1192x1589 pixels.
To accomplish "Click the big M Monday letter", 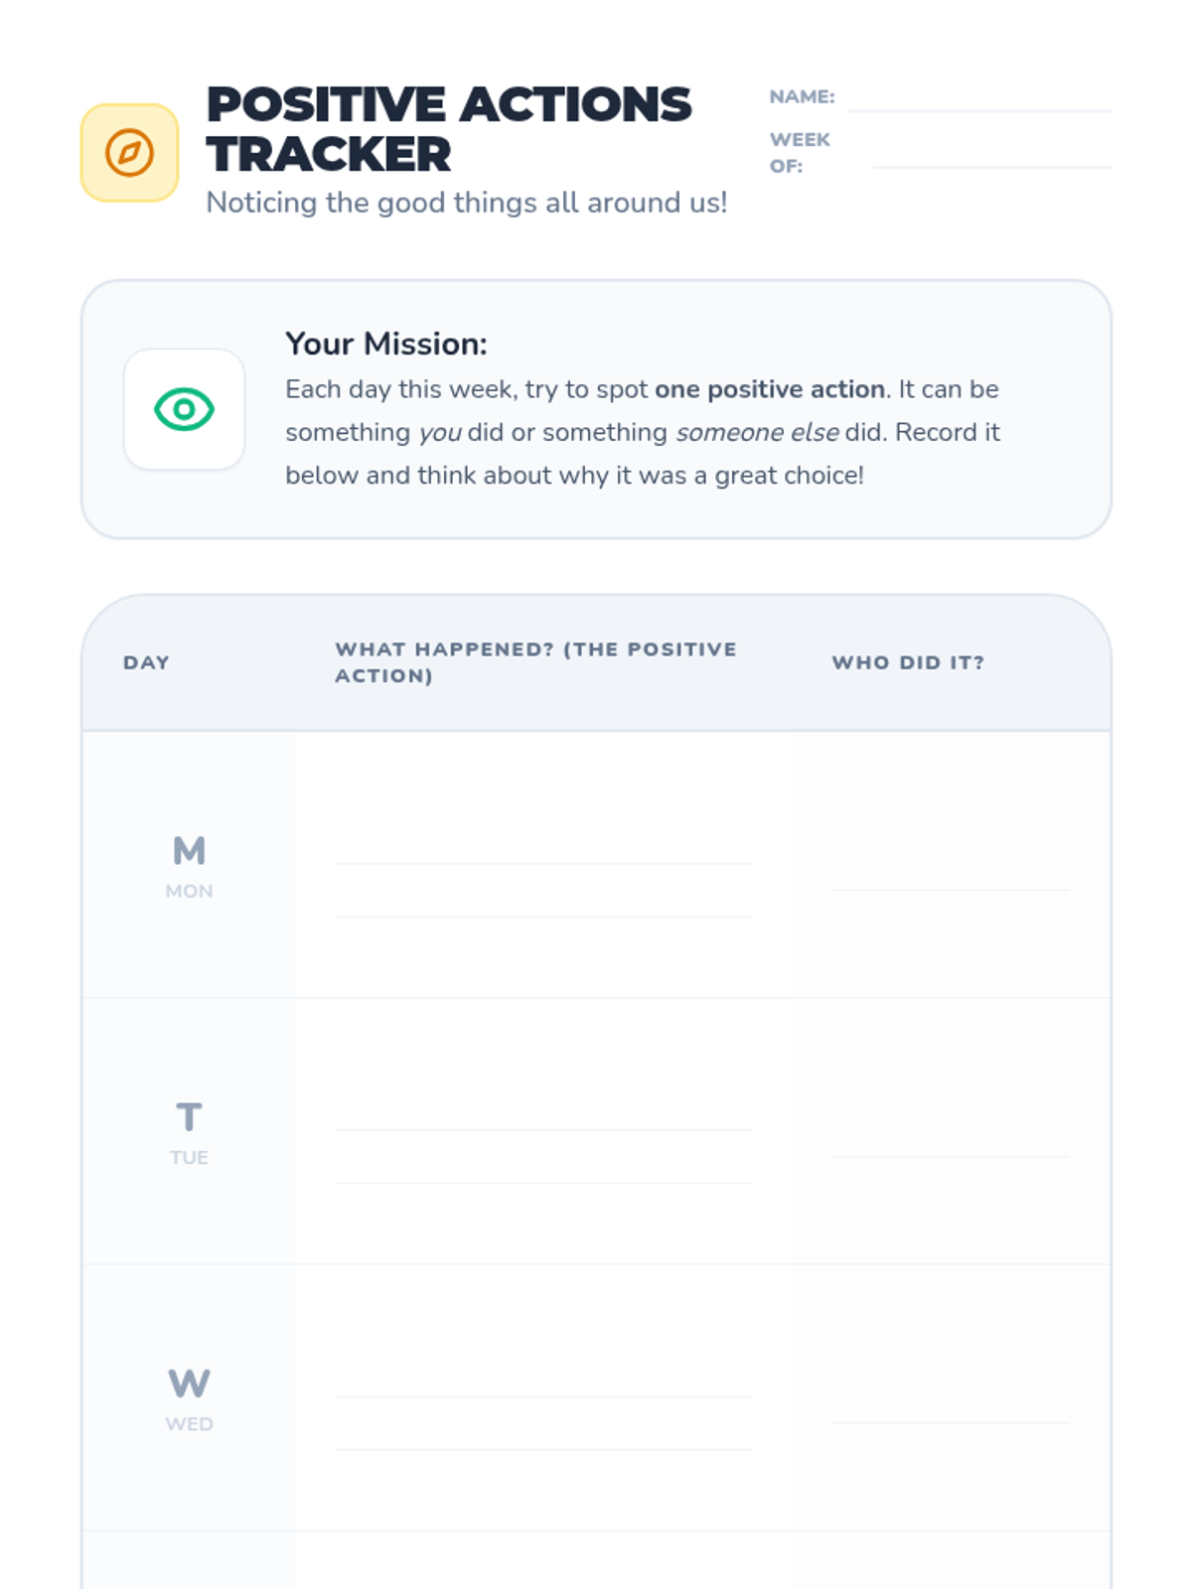I will pyautogui.click(x=189, y=850).
